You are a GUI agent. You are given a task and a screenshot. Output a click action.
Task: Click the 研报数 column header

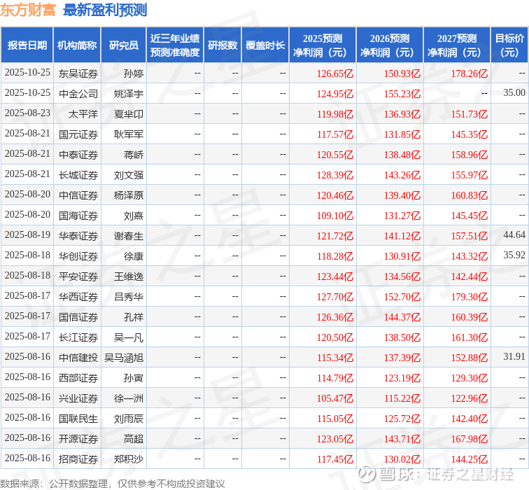(223, 45)
